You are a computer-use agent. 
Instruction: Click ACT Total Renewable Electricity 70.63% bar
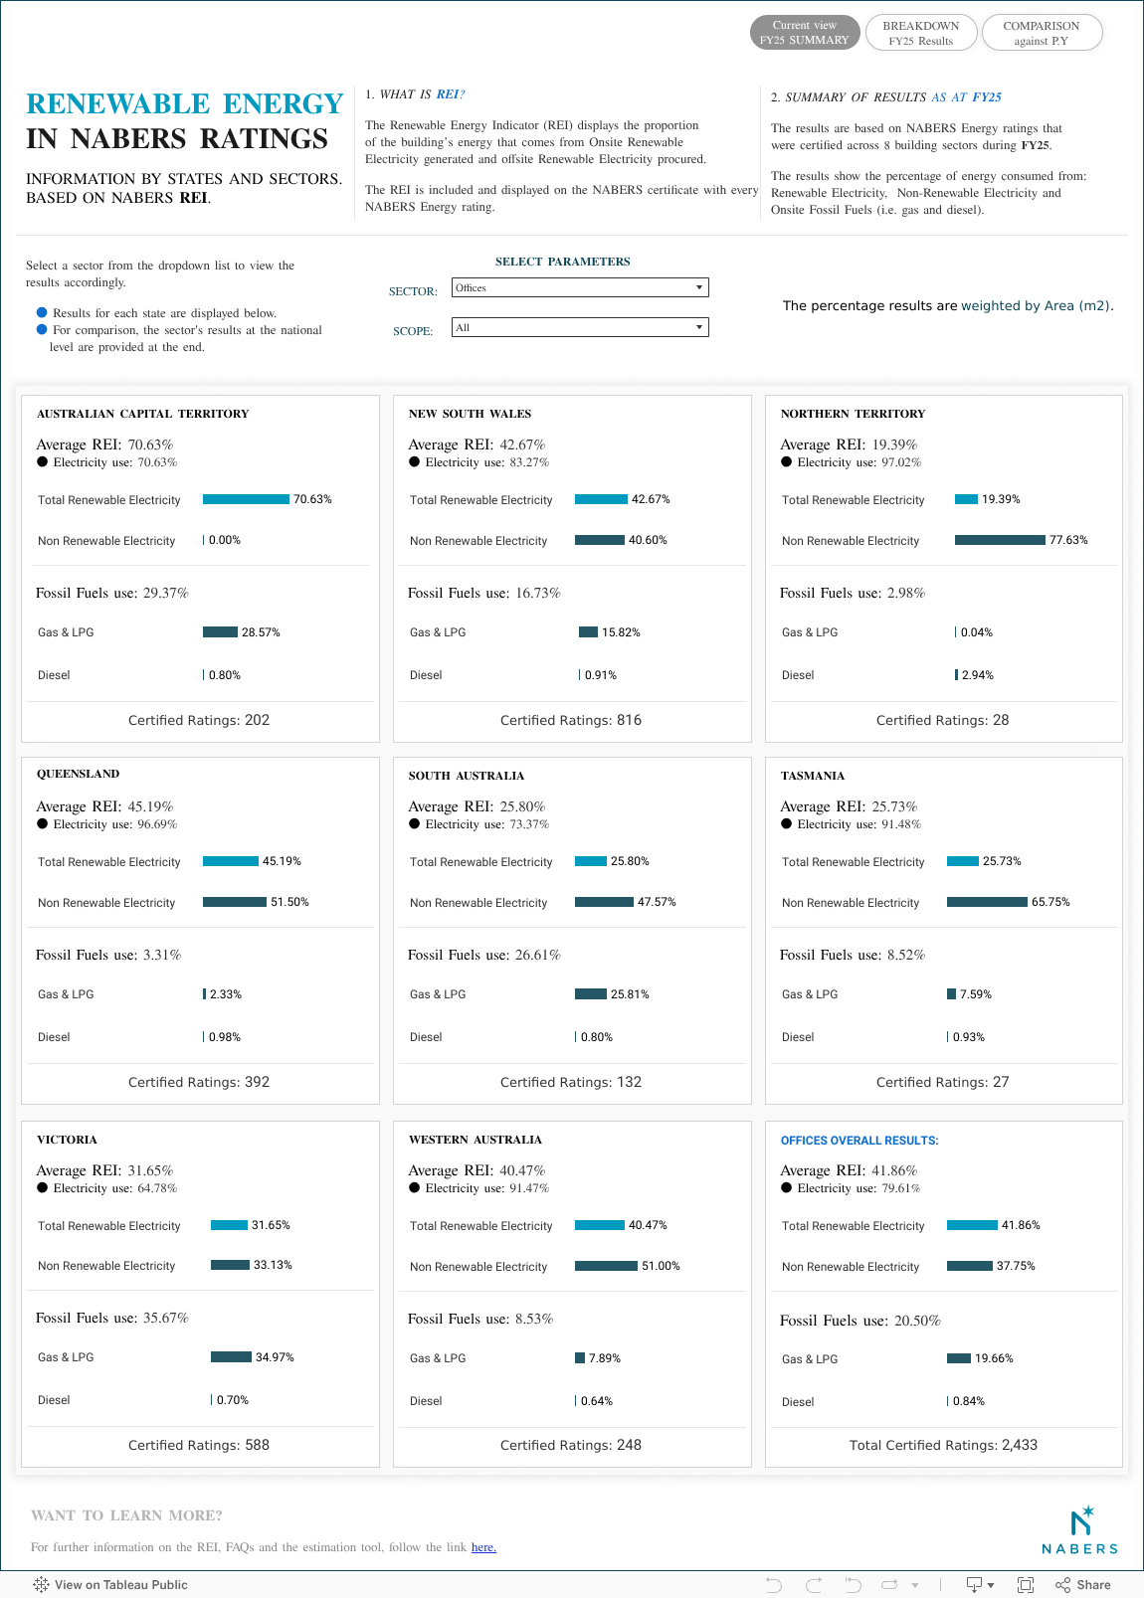coord(246,499)
